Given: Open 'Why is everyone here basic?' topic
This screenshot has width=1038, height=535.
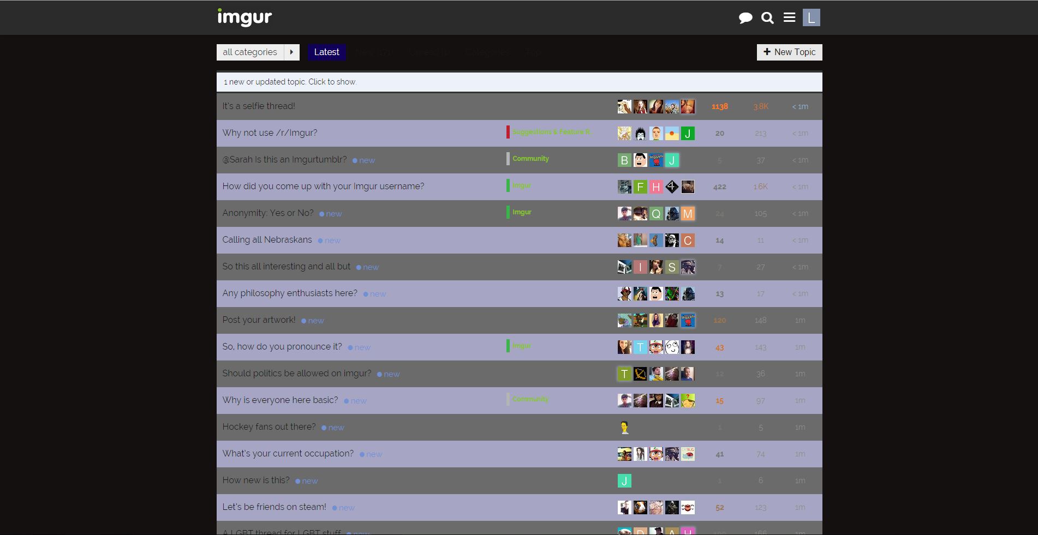Looking at the screenshot, I should point(280,400).
